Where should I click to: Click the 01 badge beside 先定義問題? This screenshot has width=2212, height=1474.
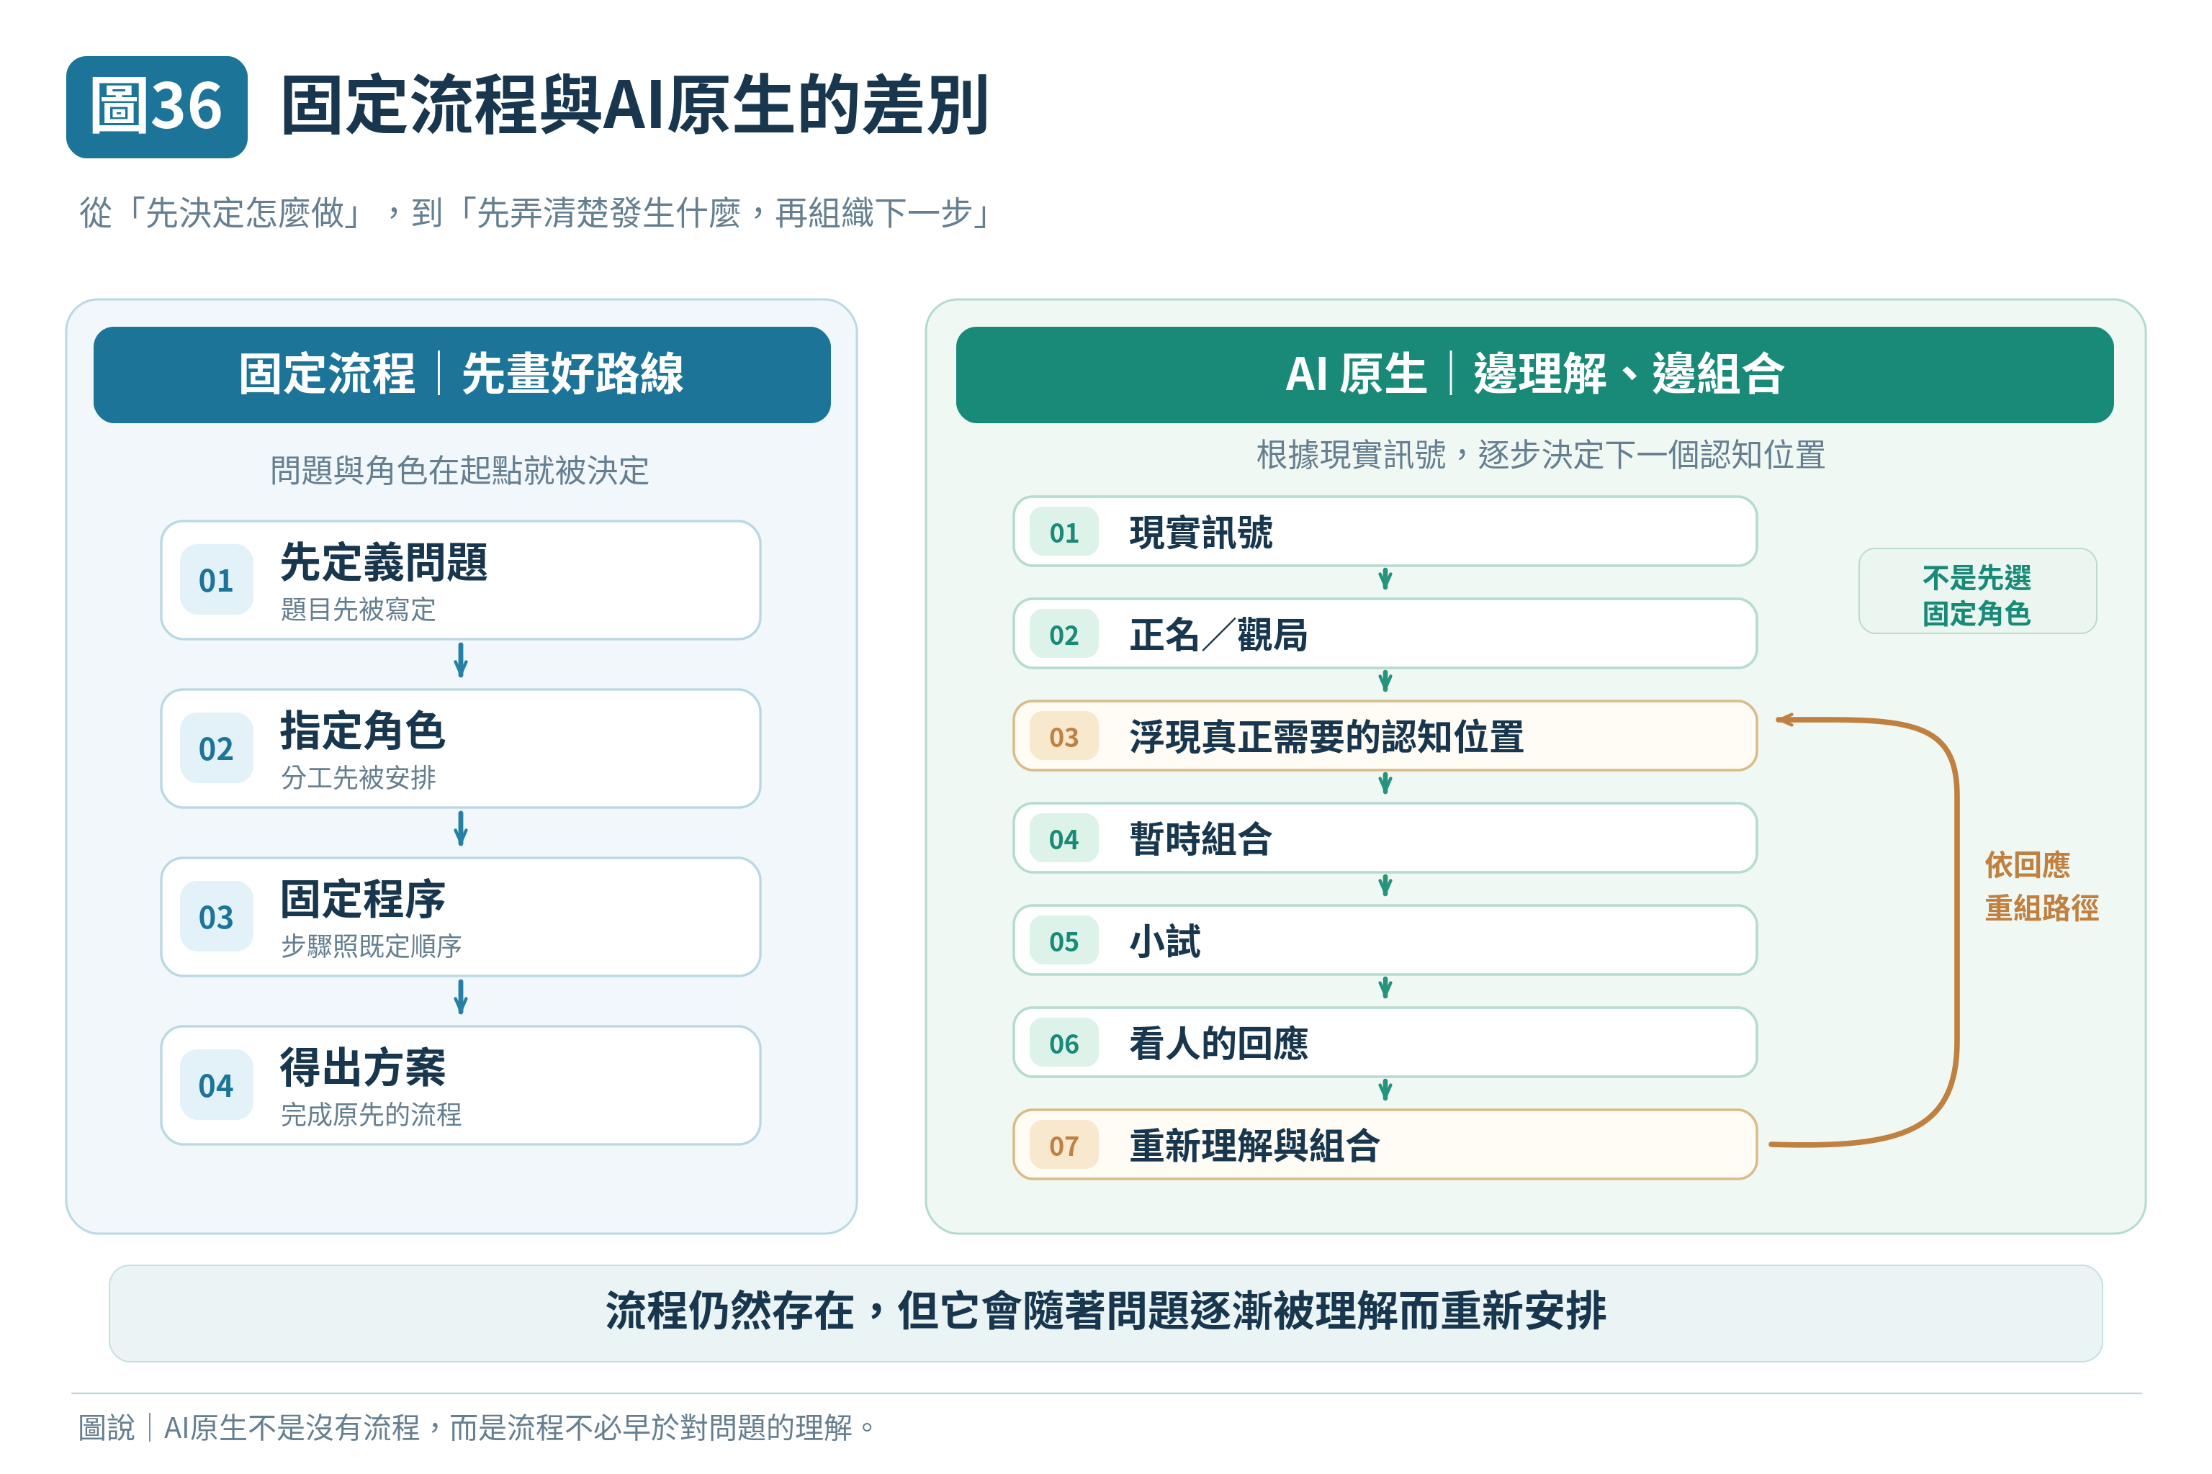(216, 580)
